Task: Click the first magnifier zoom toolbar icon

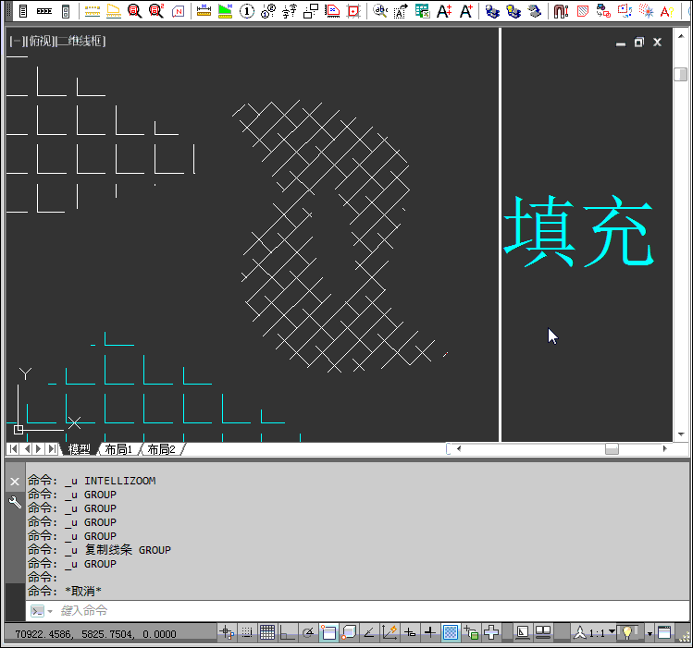Action: tap(134, 11)
